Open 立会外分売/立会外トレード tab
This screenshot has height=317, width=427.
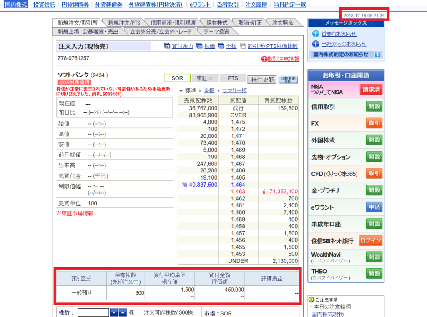click(x=161, y=32)
